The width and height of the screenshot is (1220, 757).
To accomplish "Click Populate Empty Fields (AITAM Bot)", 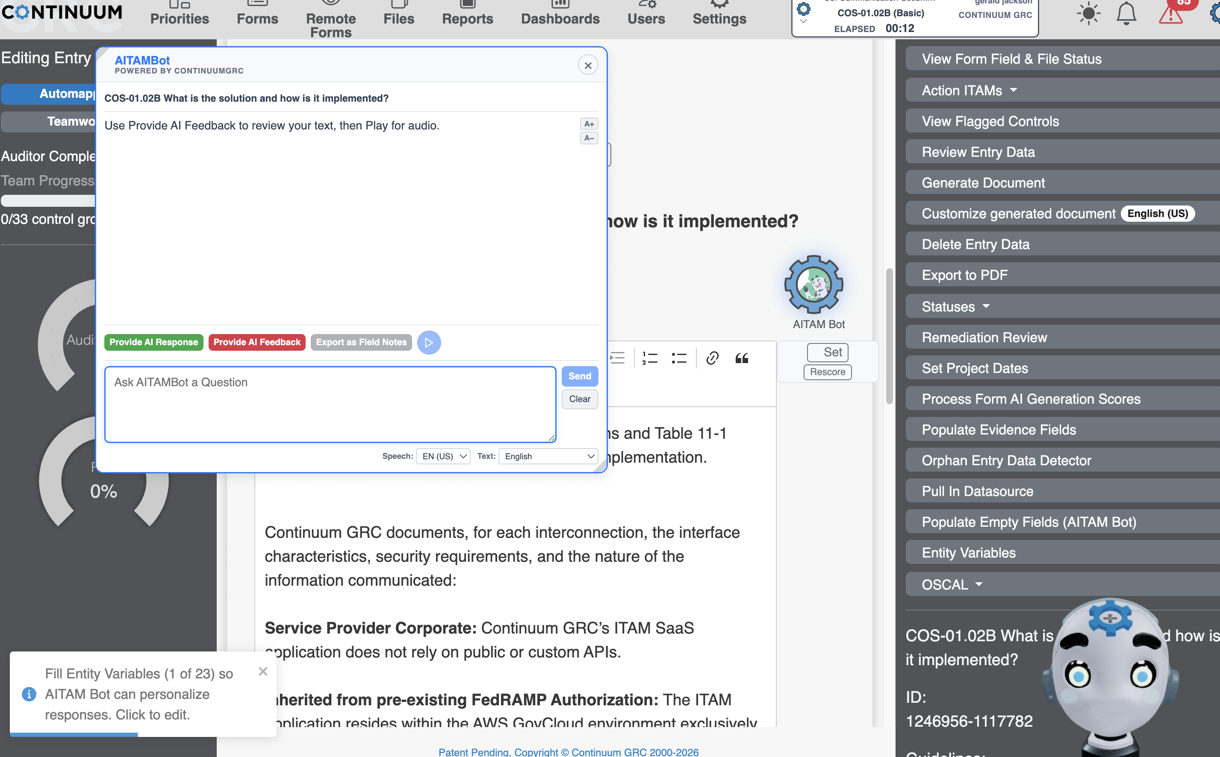I will (1062, 522).
